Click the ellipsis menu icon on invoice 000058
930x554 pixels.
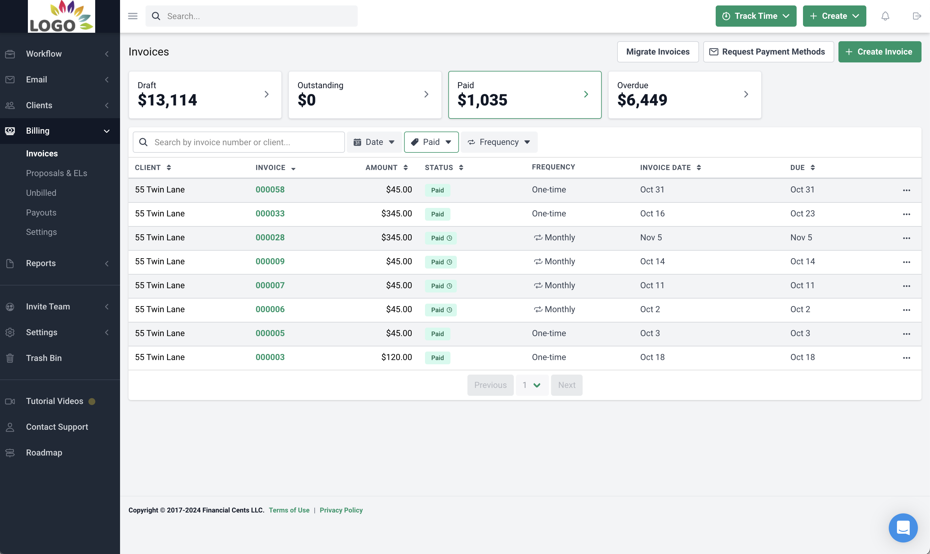[907, 190]
